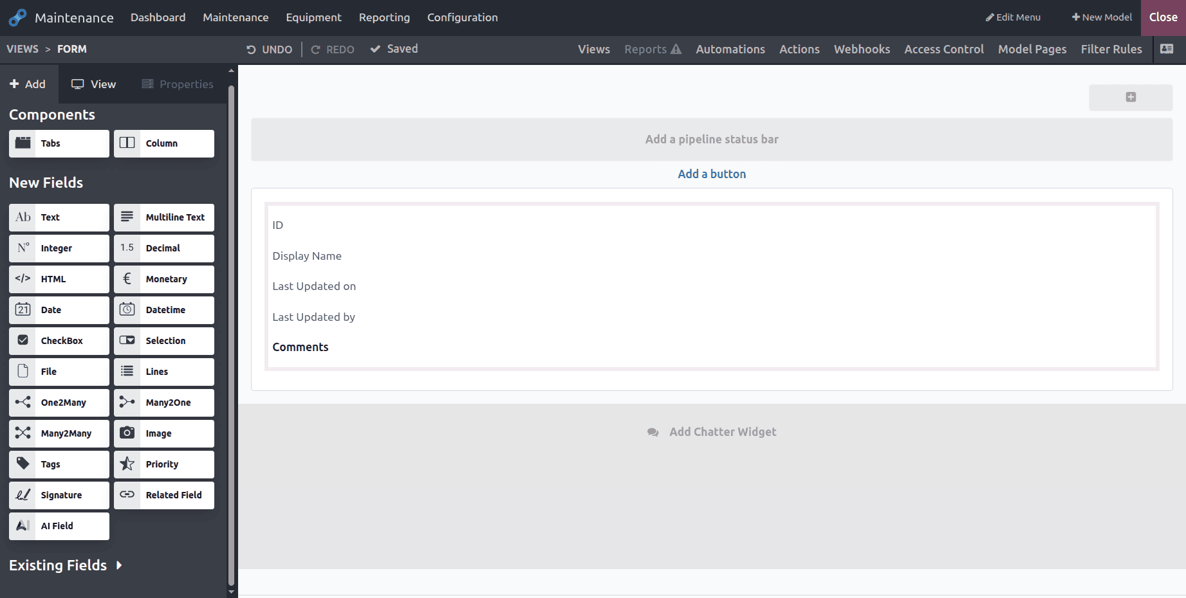Open Actions in the toolbar
Viewport: 1186px width, 598px height.
[x=799, y=49]
